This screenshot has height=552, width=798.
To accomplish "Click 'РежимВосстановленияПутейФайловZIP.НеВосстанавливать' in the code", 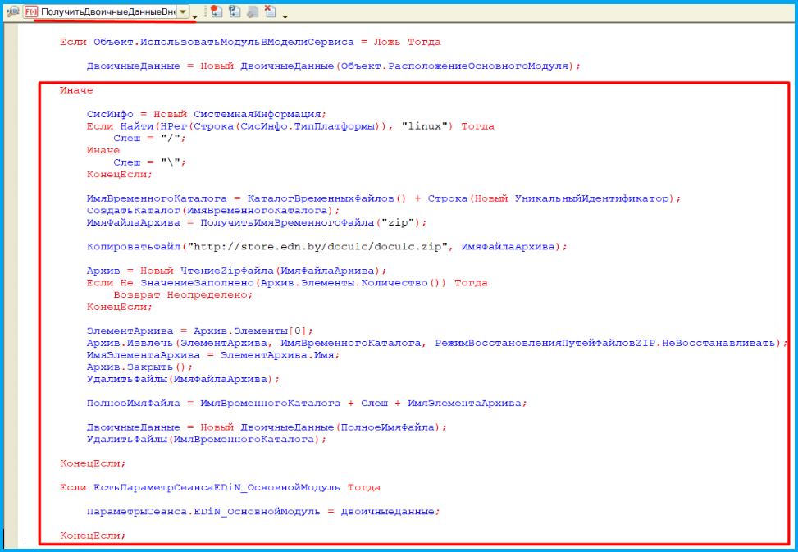I will (604, 344).
